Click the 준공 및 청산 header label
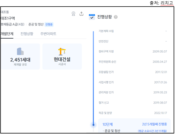 click(36, 24)
